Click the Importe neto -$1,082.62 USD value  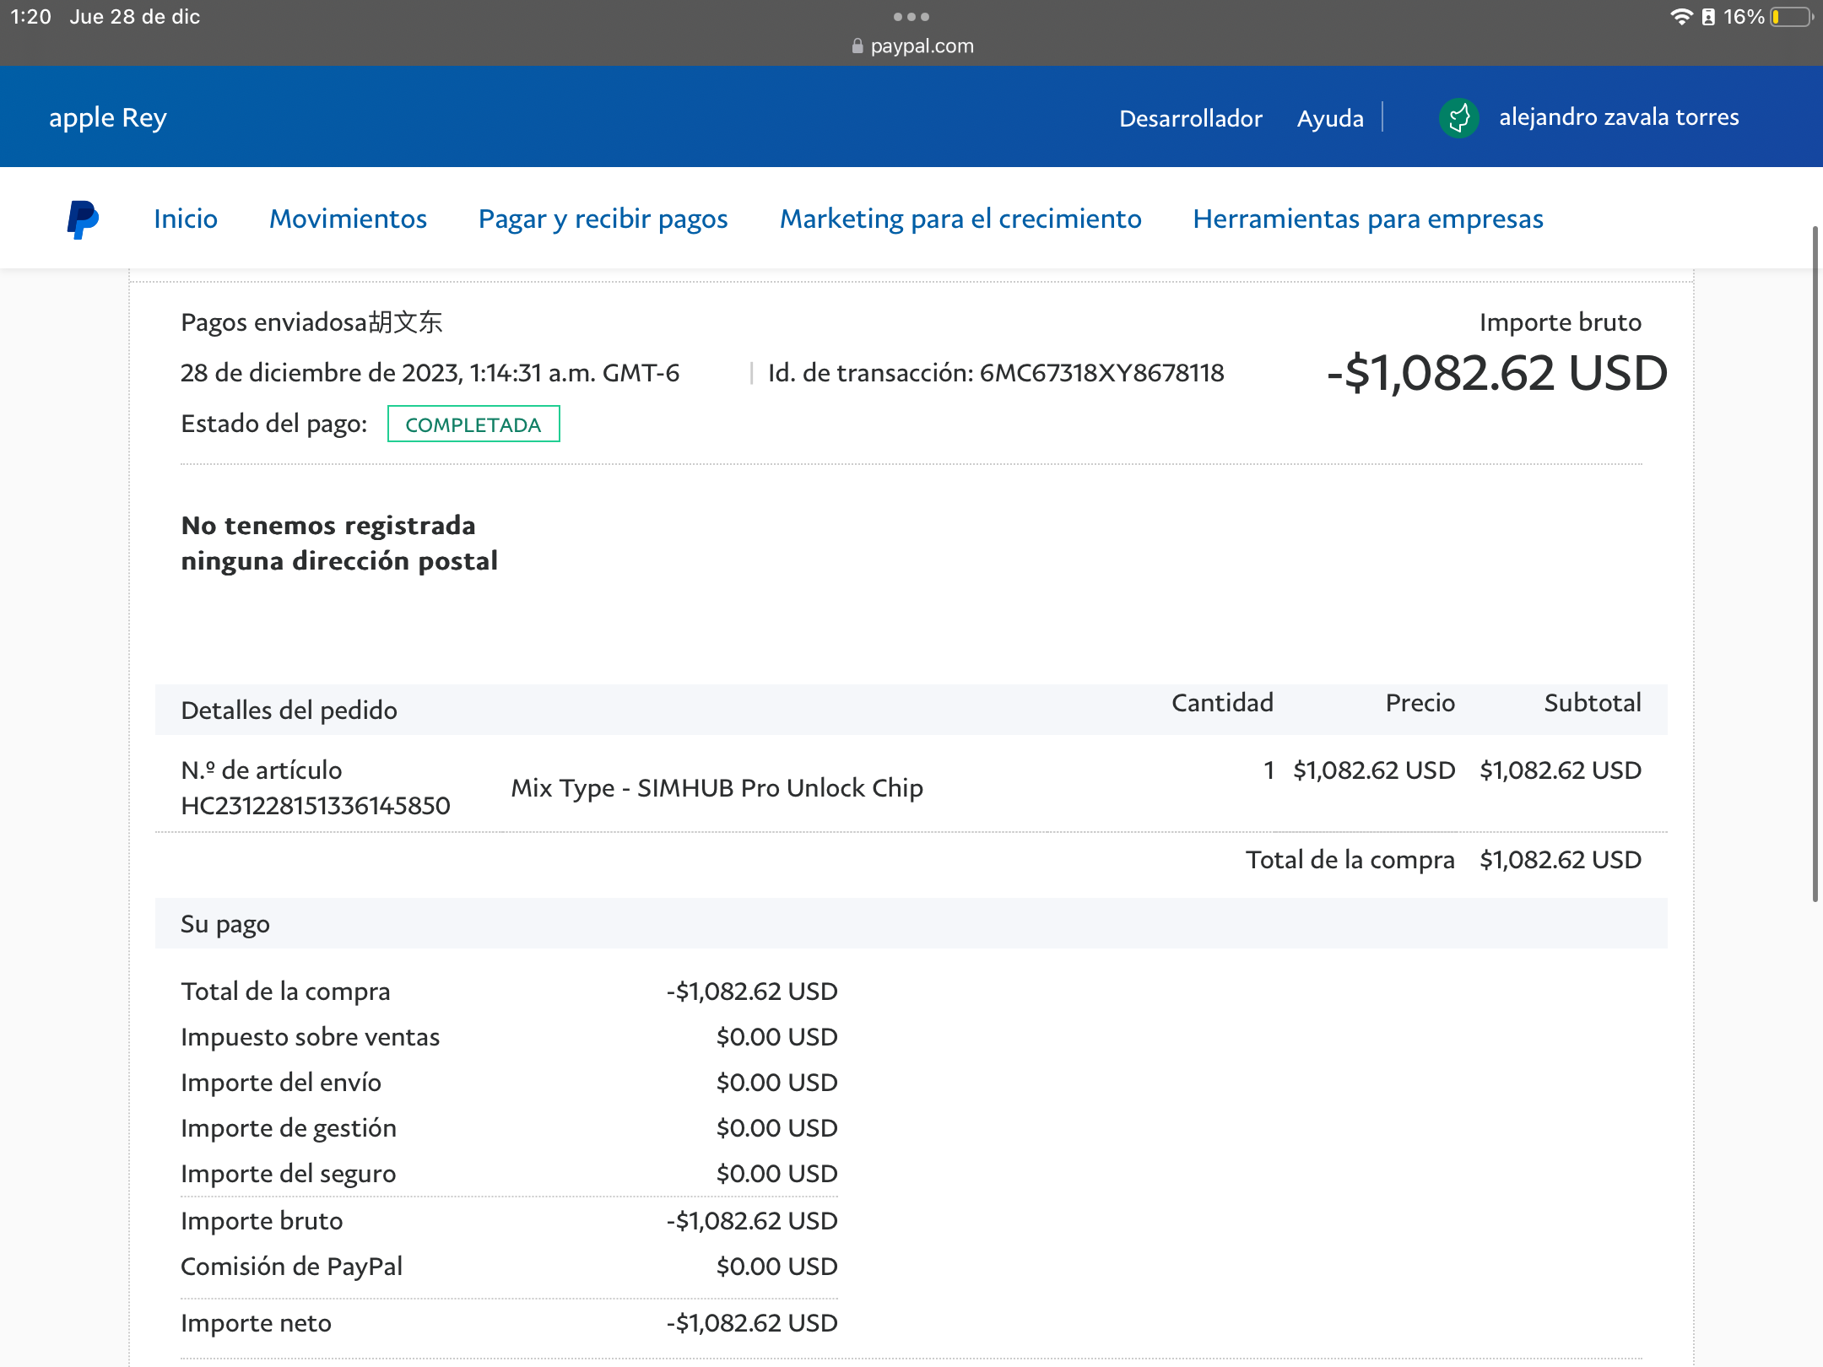tap(752, 1323)
